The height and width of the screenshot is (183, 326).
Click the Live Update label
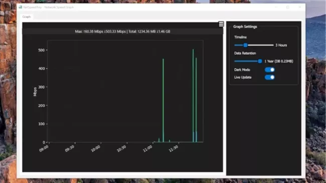click(x=243, y=77)
